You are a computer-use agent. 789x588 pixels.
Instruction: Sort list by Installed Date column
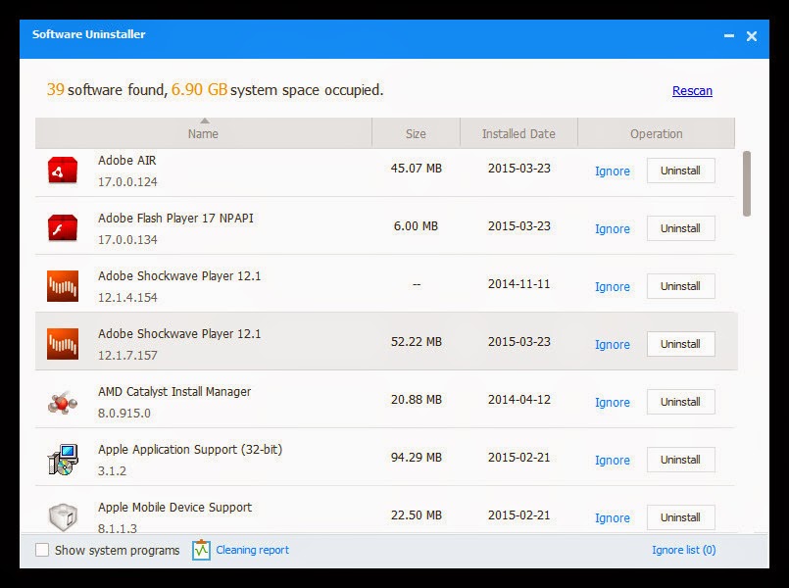pyautogui.click(x=518, y=133)
